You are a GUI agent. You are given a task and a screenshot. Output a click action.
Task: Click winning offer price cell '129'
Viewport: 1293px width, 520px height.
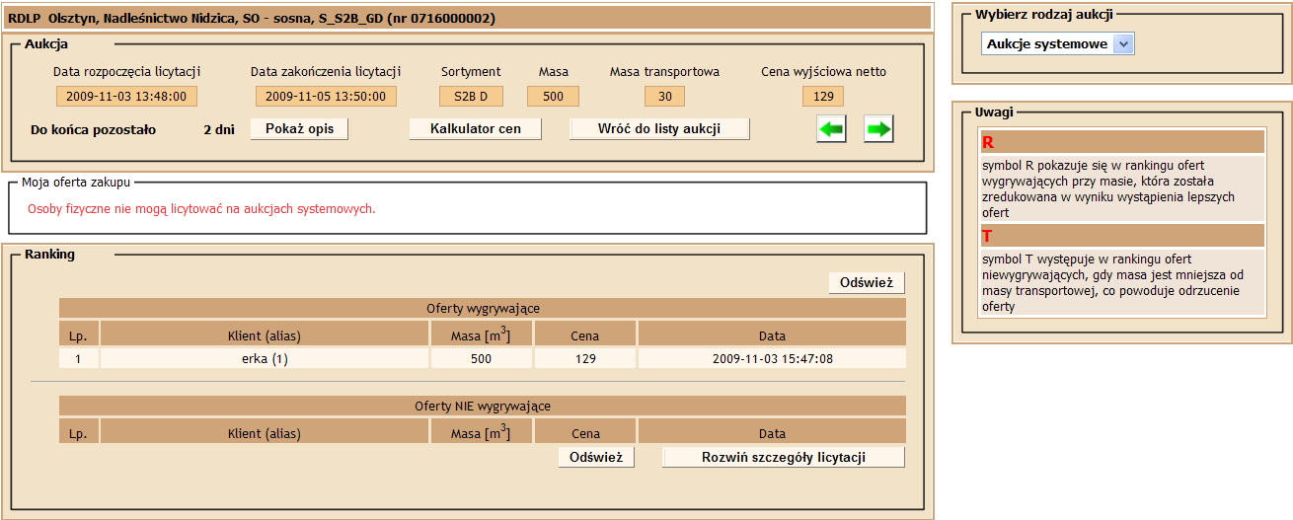click(585, 359)
